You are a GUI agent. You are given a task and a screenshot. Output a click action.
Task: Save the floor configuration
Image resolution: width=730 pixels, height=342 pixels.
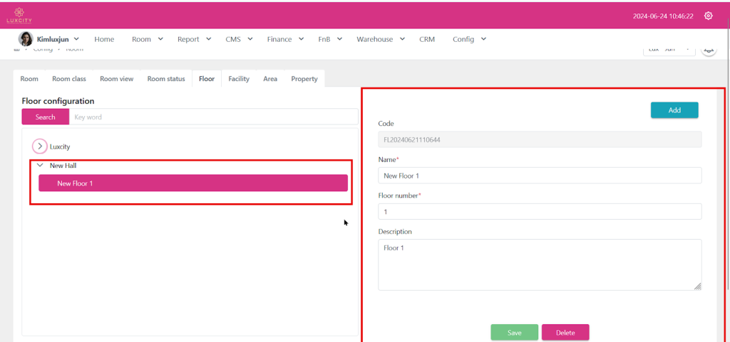[514, 333]
